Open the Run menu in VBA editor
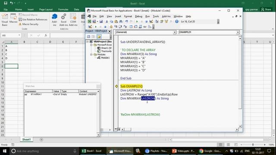This screenshot has width=276, height=155. (147, 16)
